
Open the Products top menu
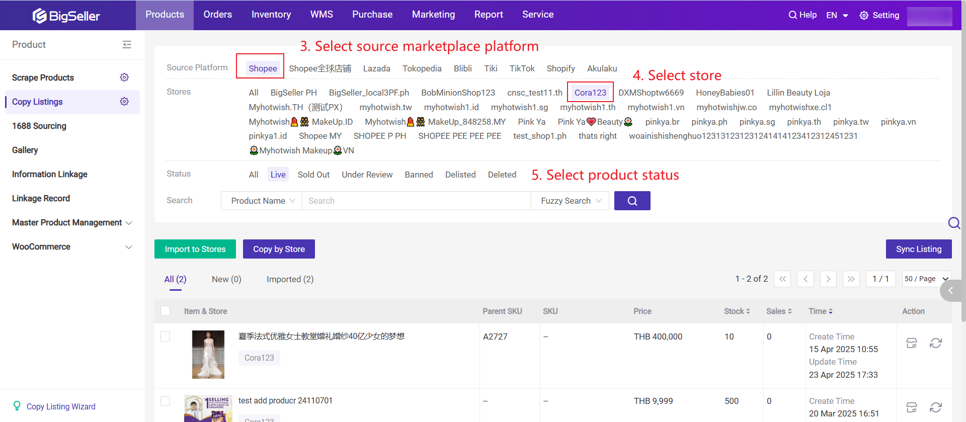165,15
